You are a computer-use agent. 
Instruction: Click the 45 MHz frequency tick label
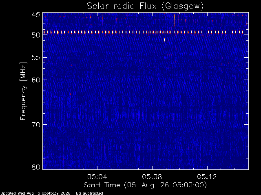point(36,15)
